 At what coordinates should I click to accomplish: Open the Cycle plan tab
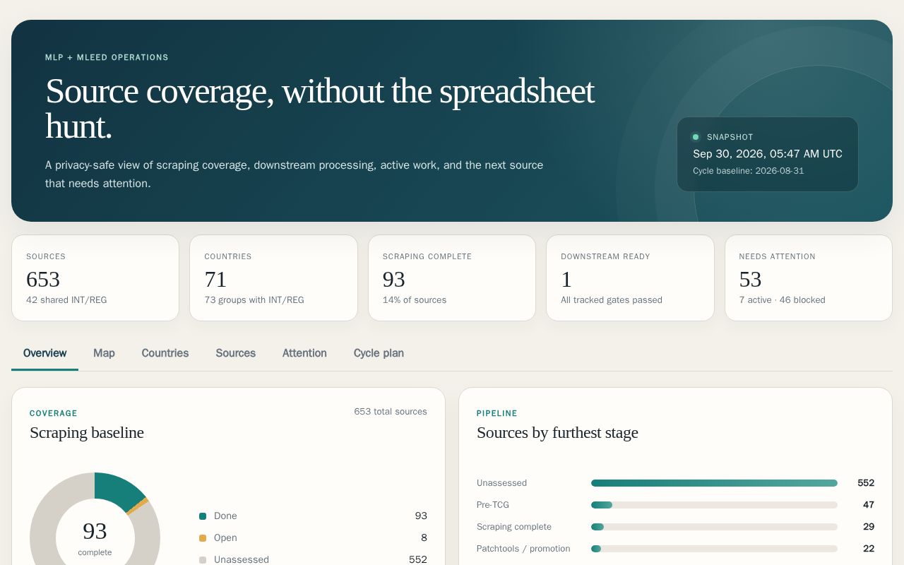(379, 353)
